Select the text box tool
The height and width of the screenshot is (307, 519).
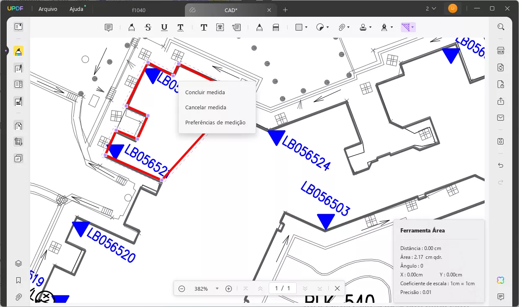pos(220,28)
